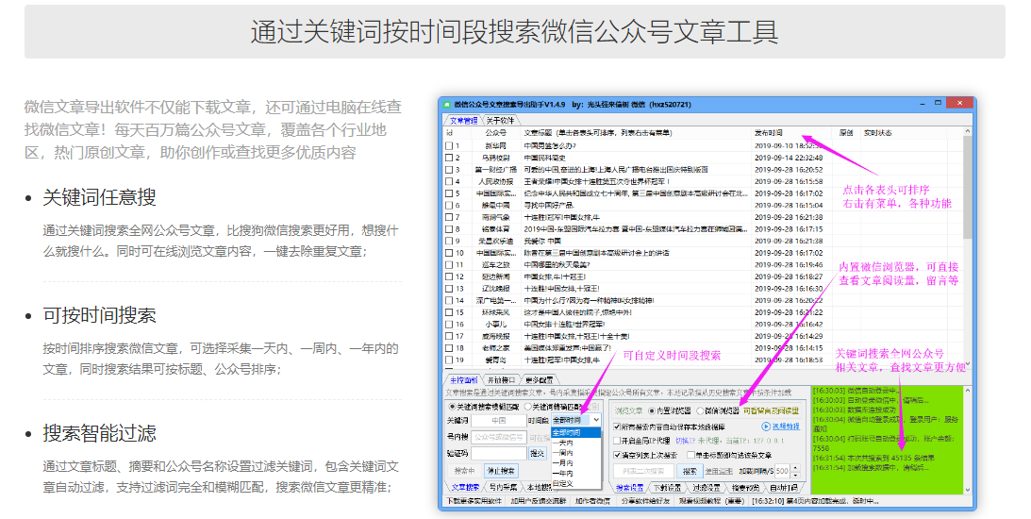Click 分享软件给好友 in status bar

pos(646,501)
